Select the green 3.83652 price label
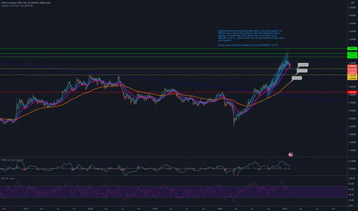Image resolution: width=358 pixels, height=211 pixels. pyautogui.click(x=352, y=54)
